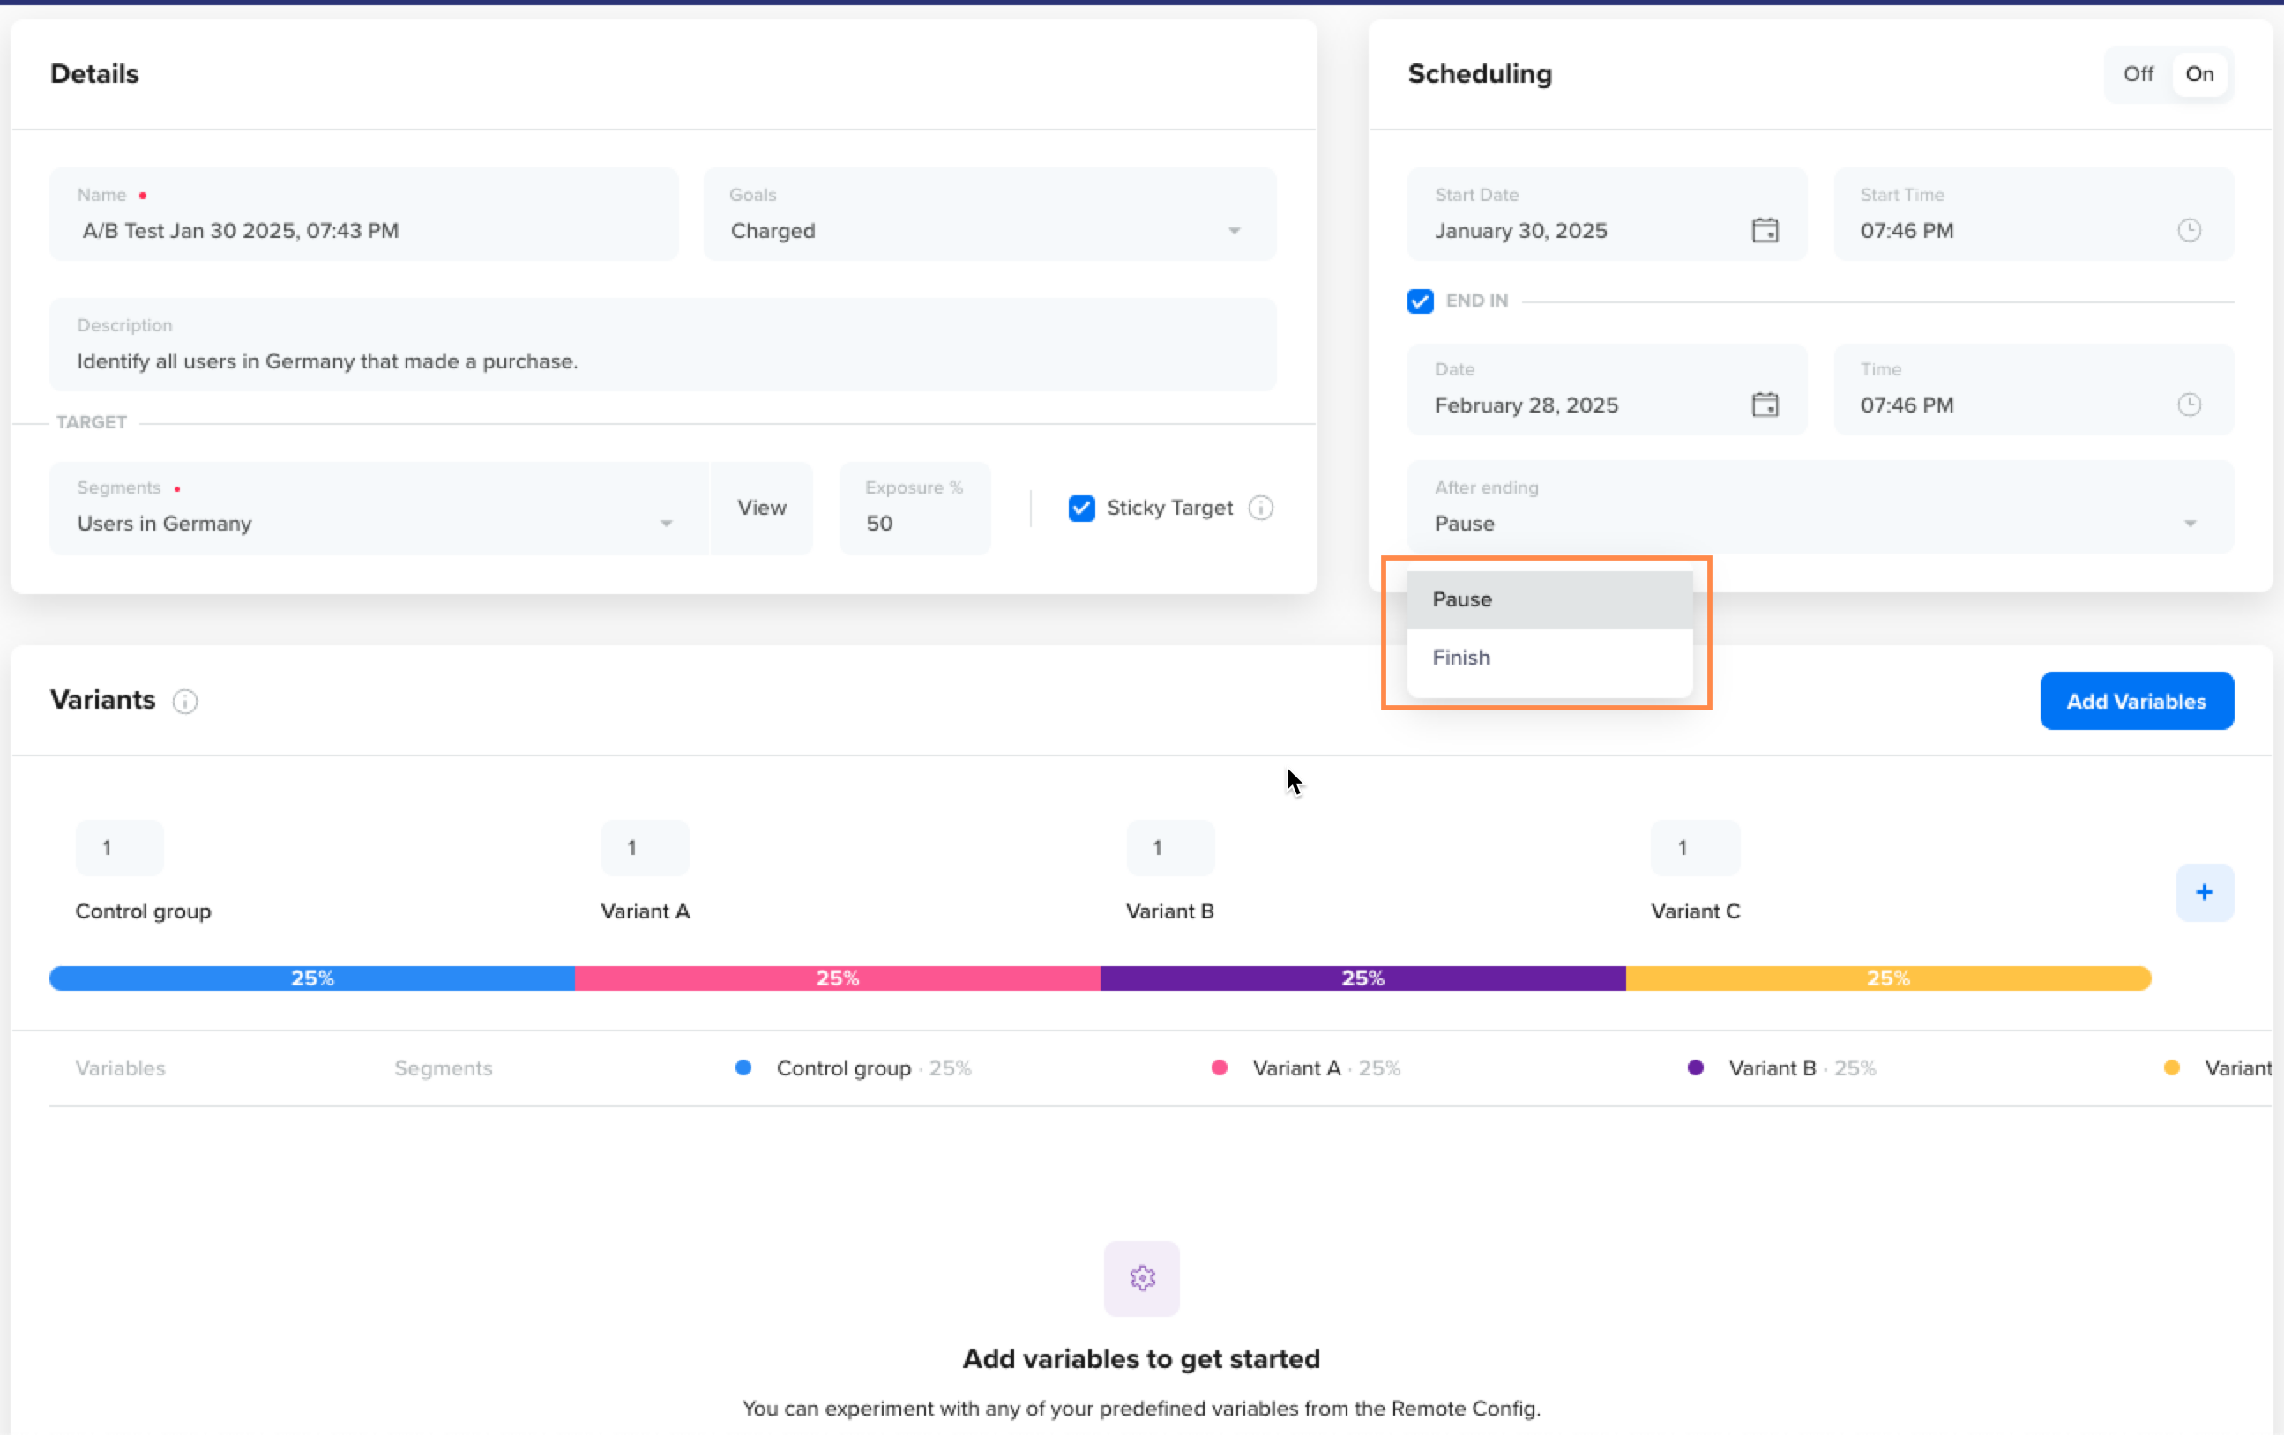Show the Variants info icon

coord(185,702)
